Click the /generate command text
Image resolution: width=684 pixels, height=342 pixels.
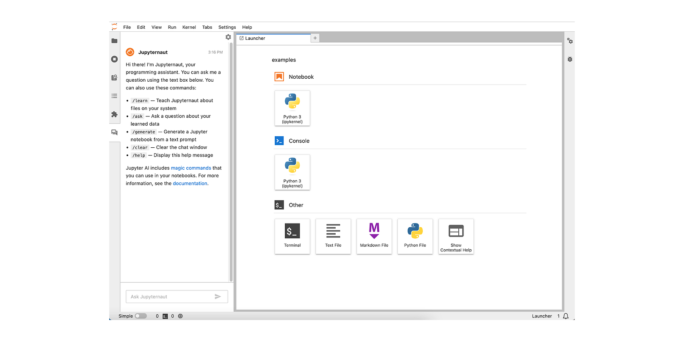[x=144, y=132]
